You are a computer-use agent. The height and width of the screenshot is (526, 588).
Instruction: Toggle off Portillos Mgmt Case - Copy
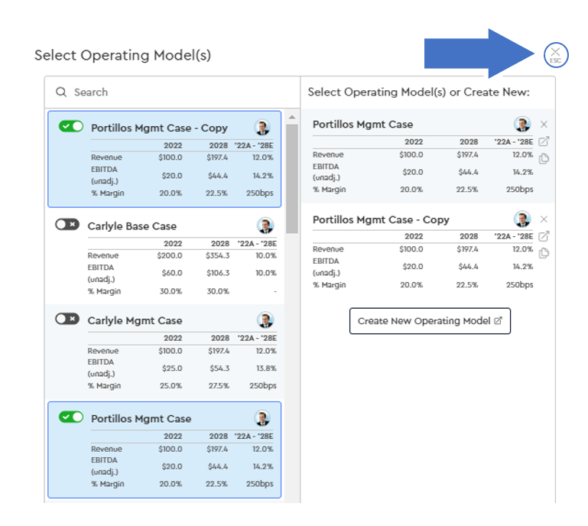point(71,126)
